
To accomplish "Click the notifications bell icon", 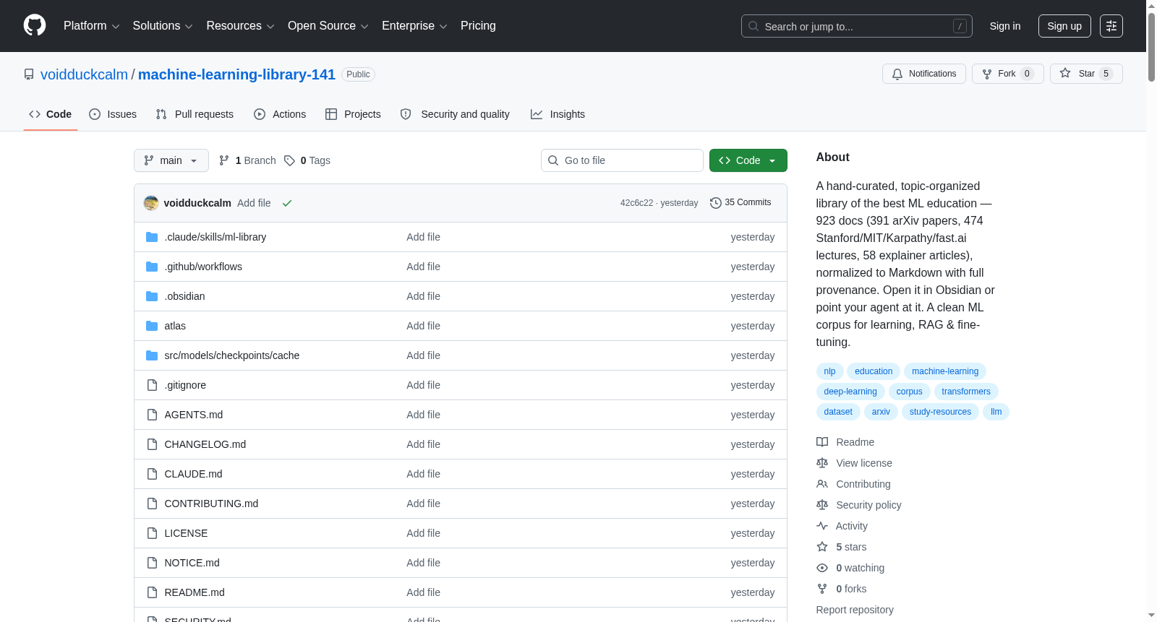I will tap(897, 74).
